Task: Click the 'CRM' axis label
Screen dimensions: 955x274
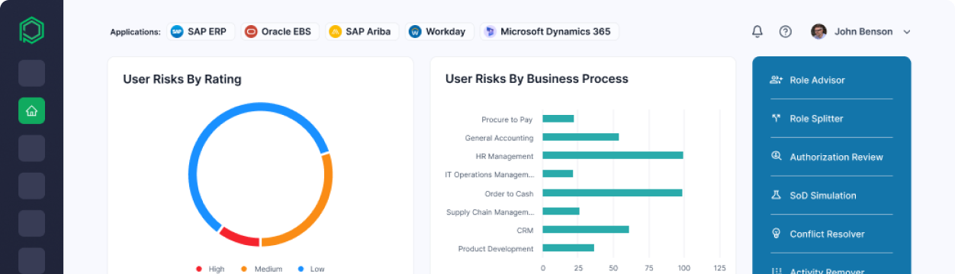Action: [x=525, y=230]
